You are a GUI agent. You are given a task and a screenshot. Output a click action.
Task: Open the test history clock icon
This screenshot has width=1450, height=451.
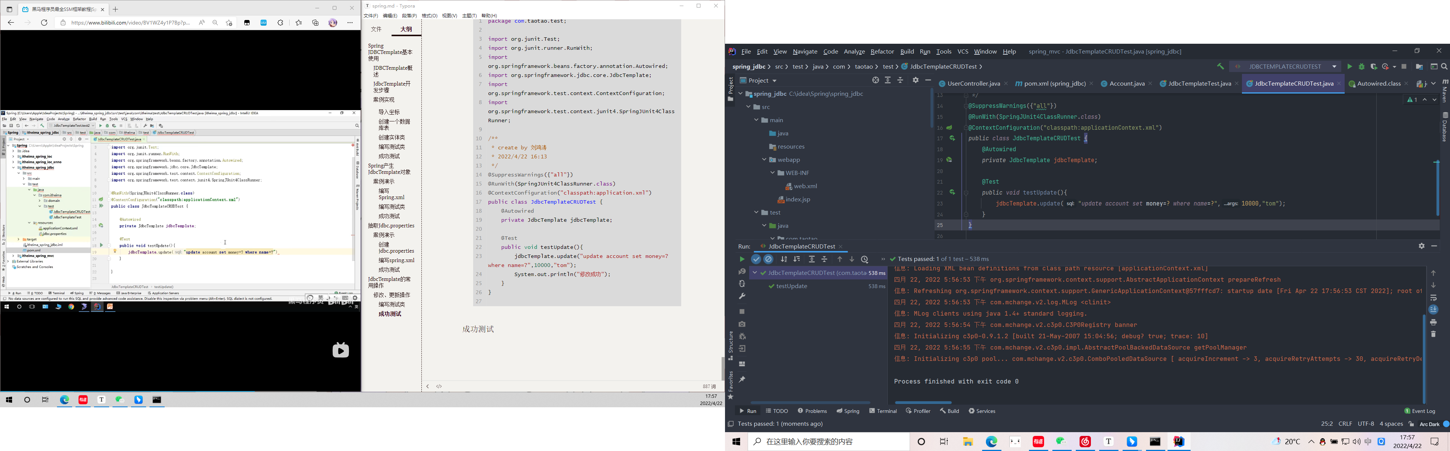[865, 259]
